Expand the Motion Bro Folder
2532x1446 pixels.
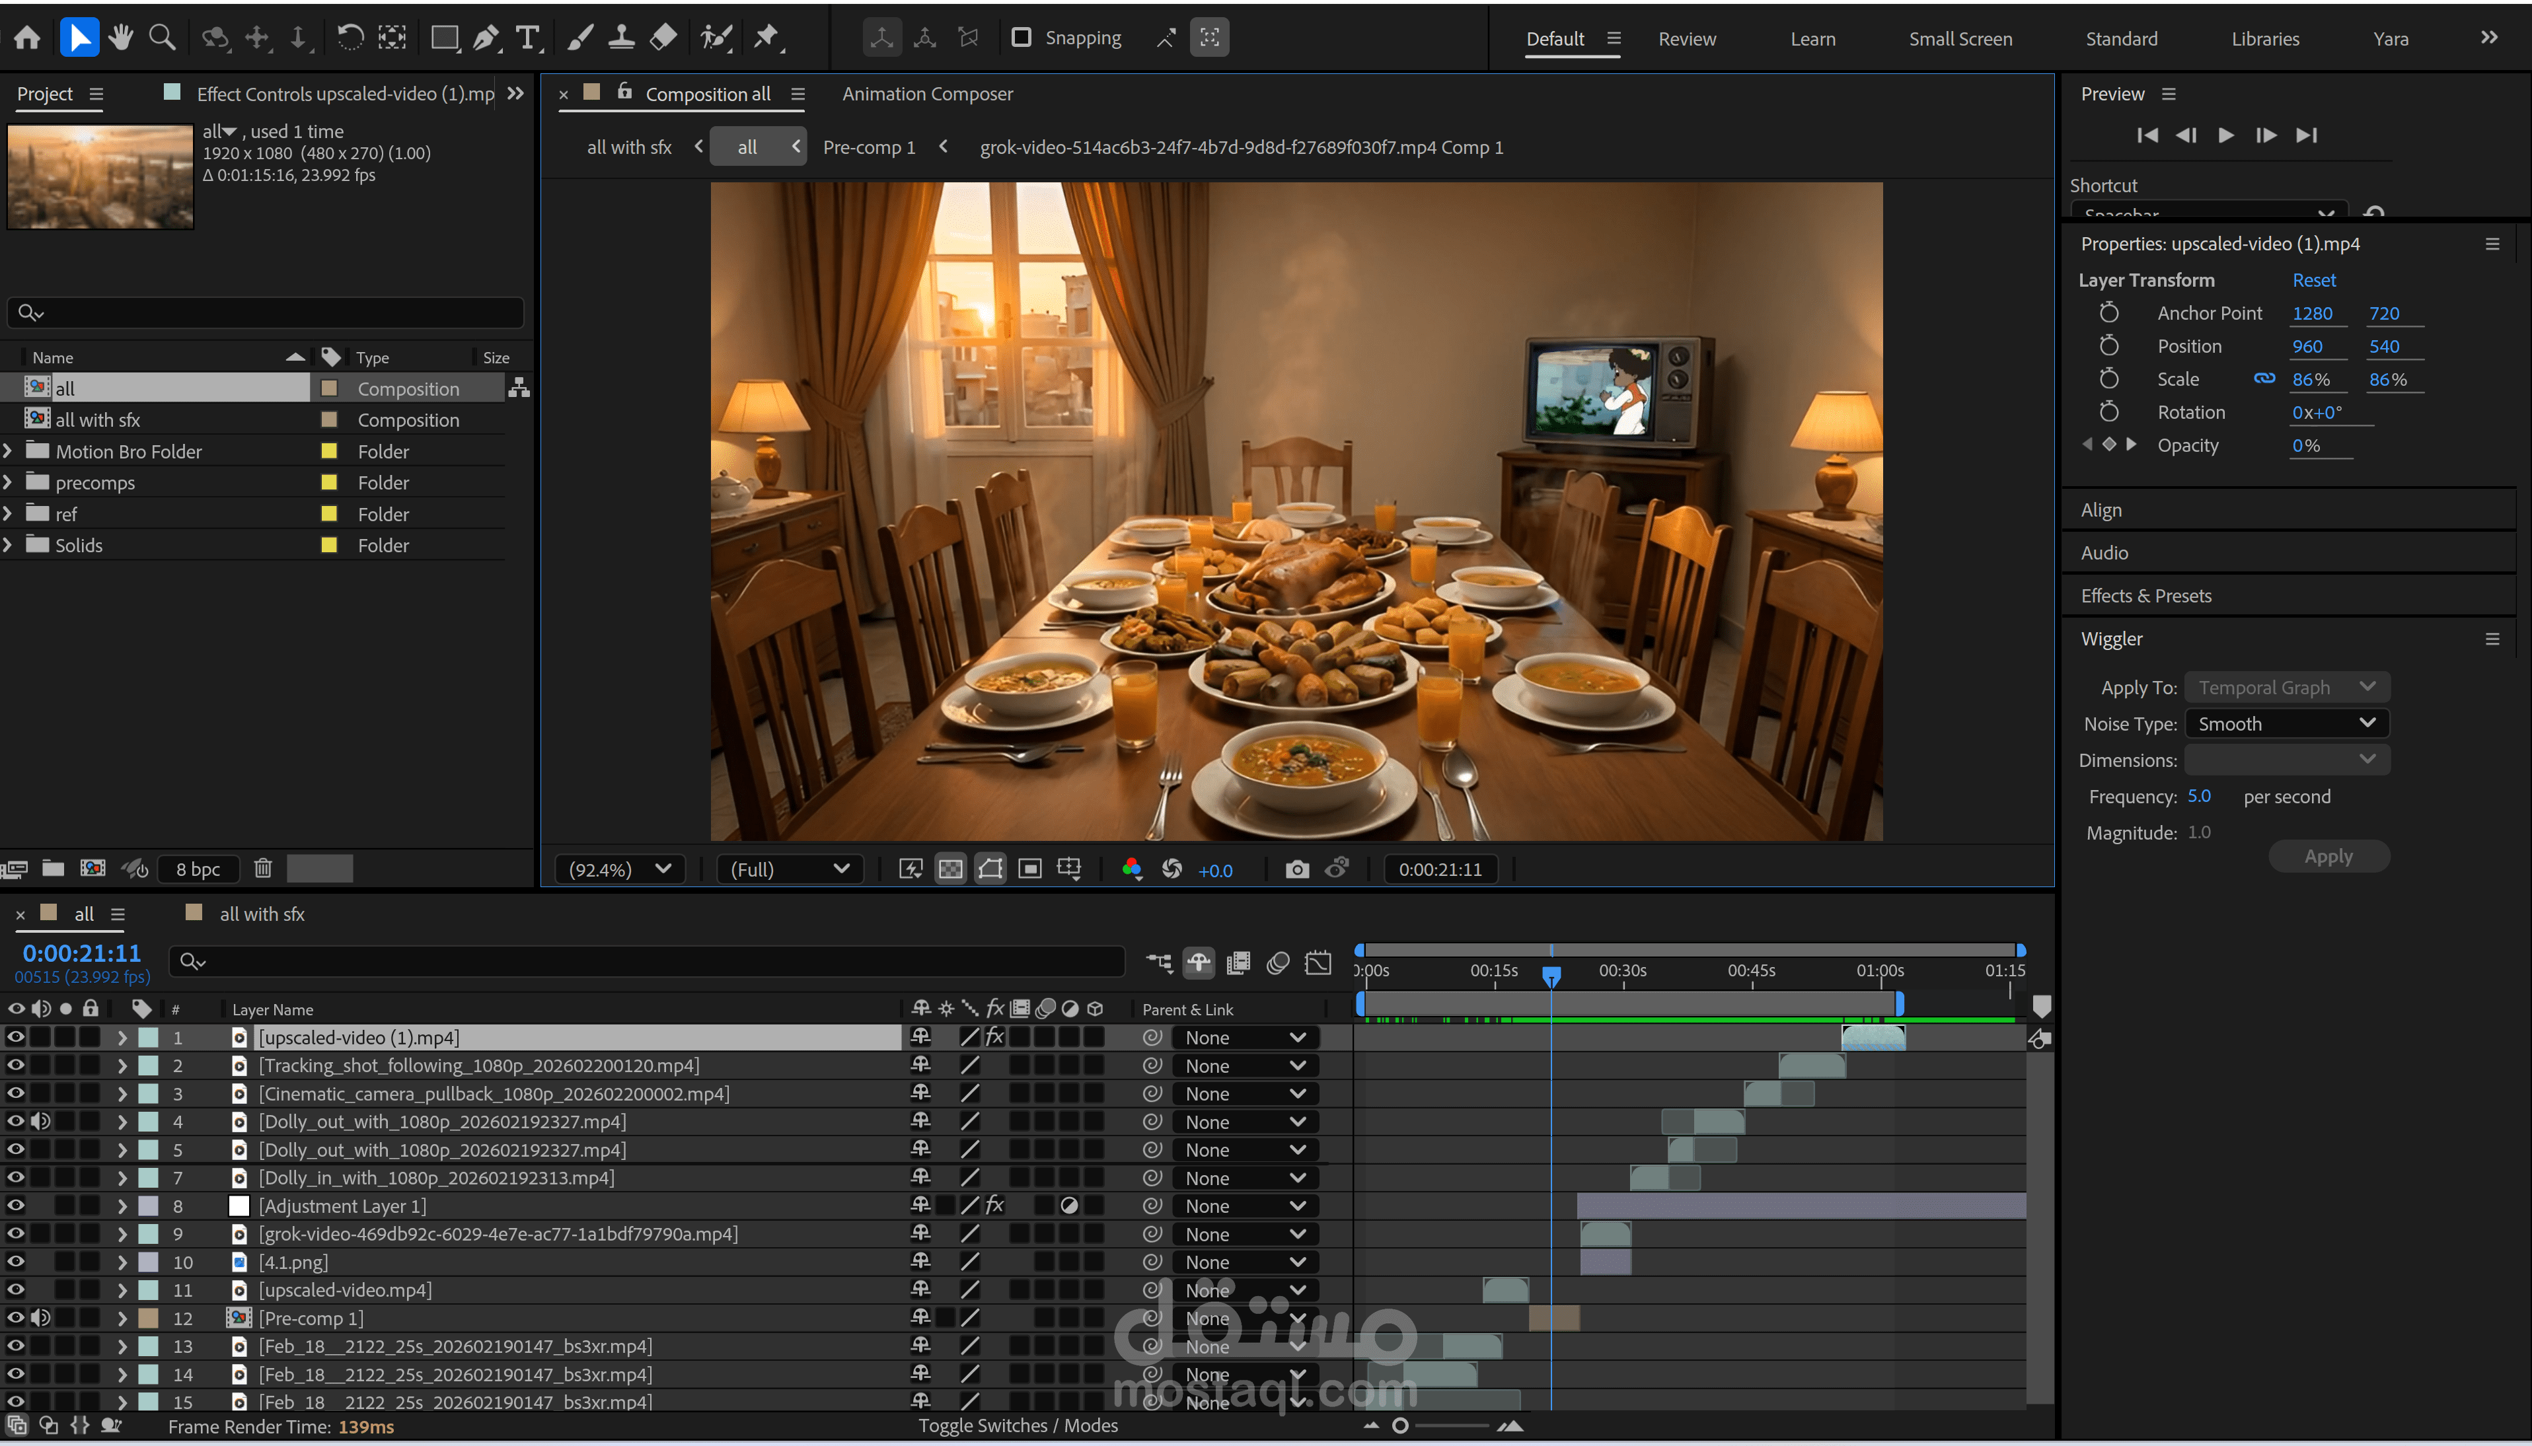pos(8,451)
